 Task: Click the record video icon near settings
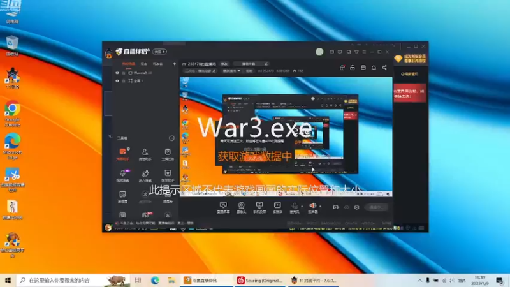pos(336,207)
